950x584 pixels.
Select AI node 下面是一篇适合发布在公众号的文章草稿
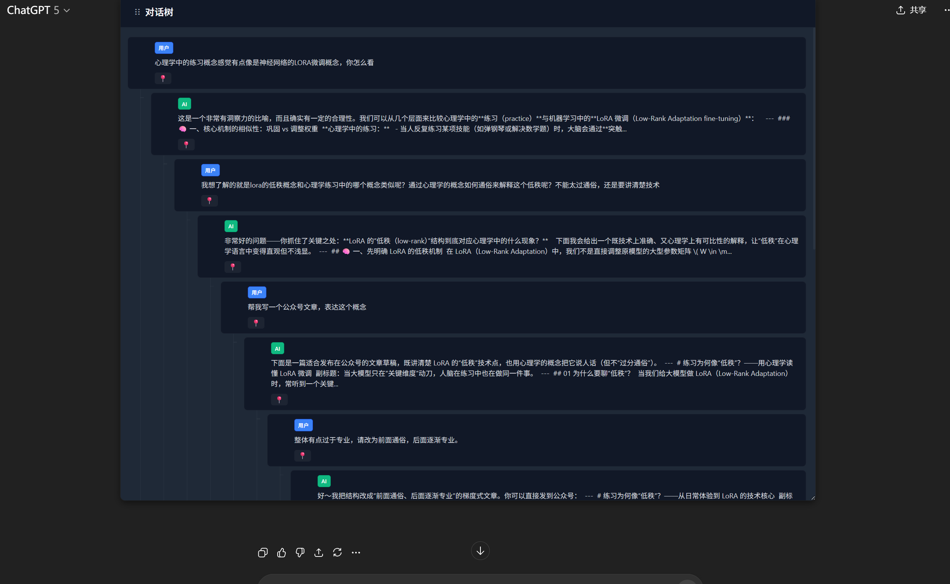click(531, 373)
